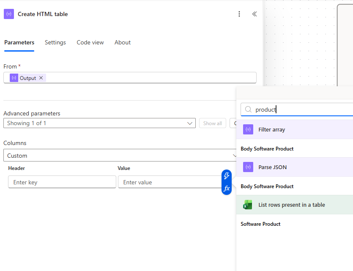Choose Body Software Product under Filter array
Viewport: 353px width, 271px height.
click(x=267, y=149)
